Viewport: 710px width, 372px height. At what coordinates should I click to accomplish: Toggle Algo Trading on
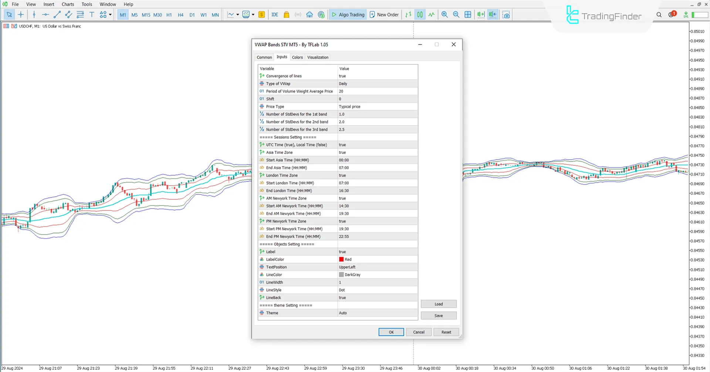coord(348,15)
